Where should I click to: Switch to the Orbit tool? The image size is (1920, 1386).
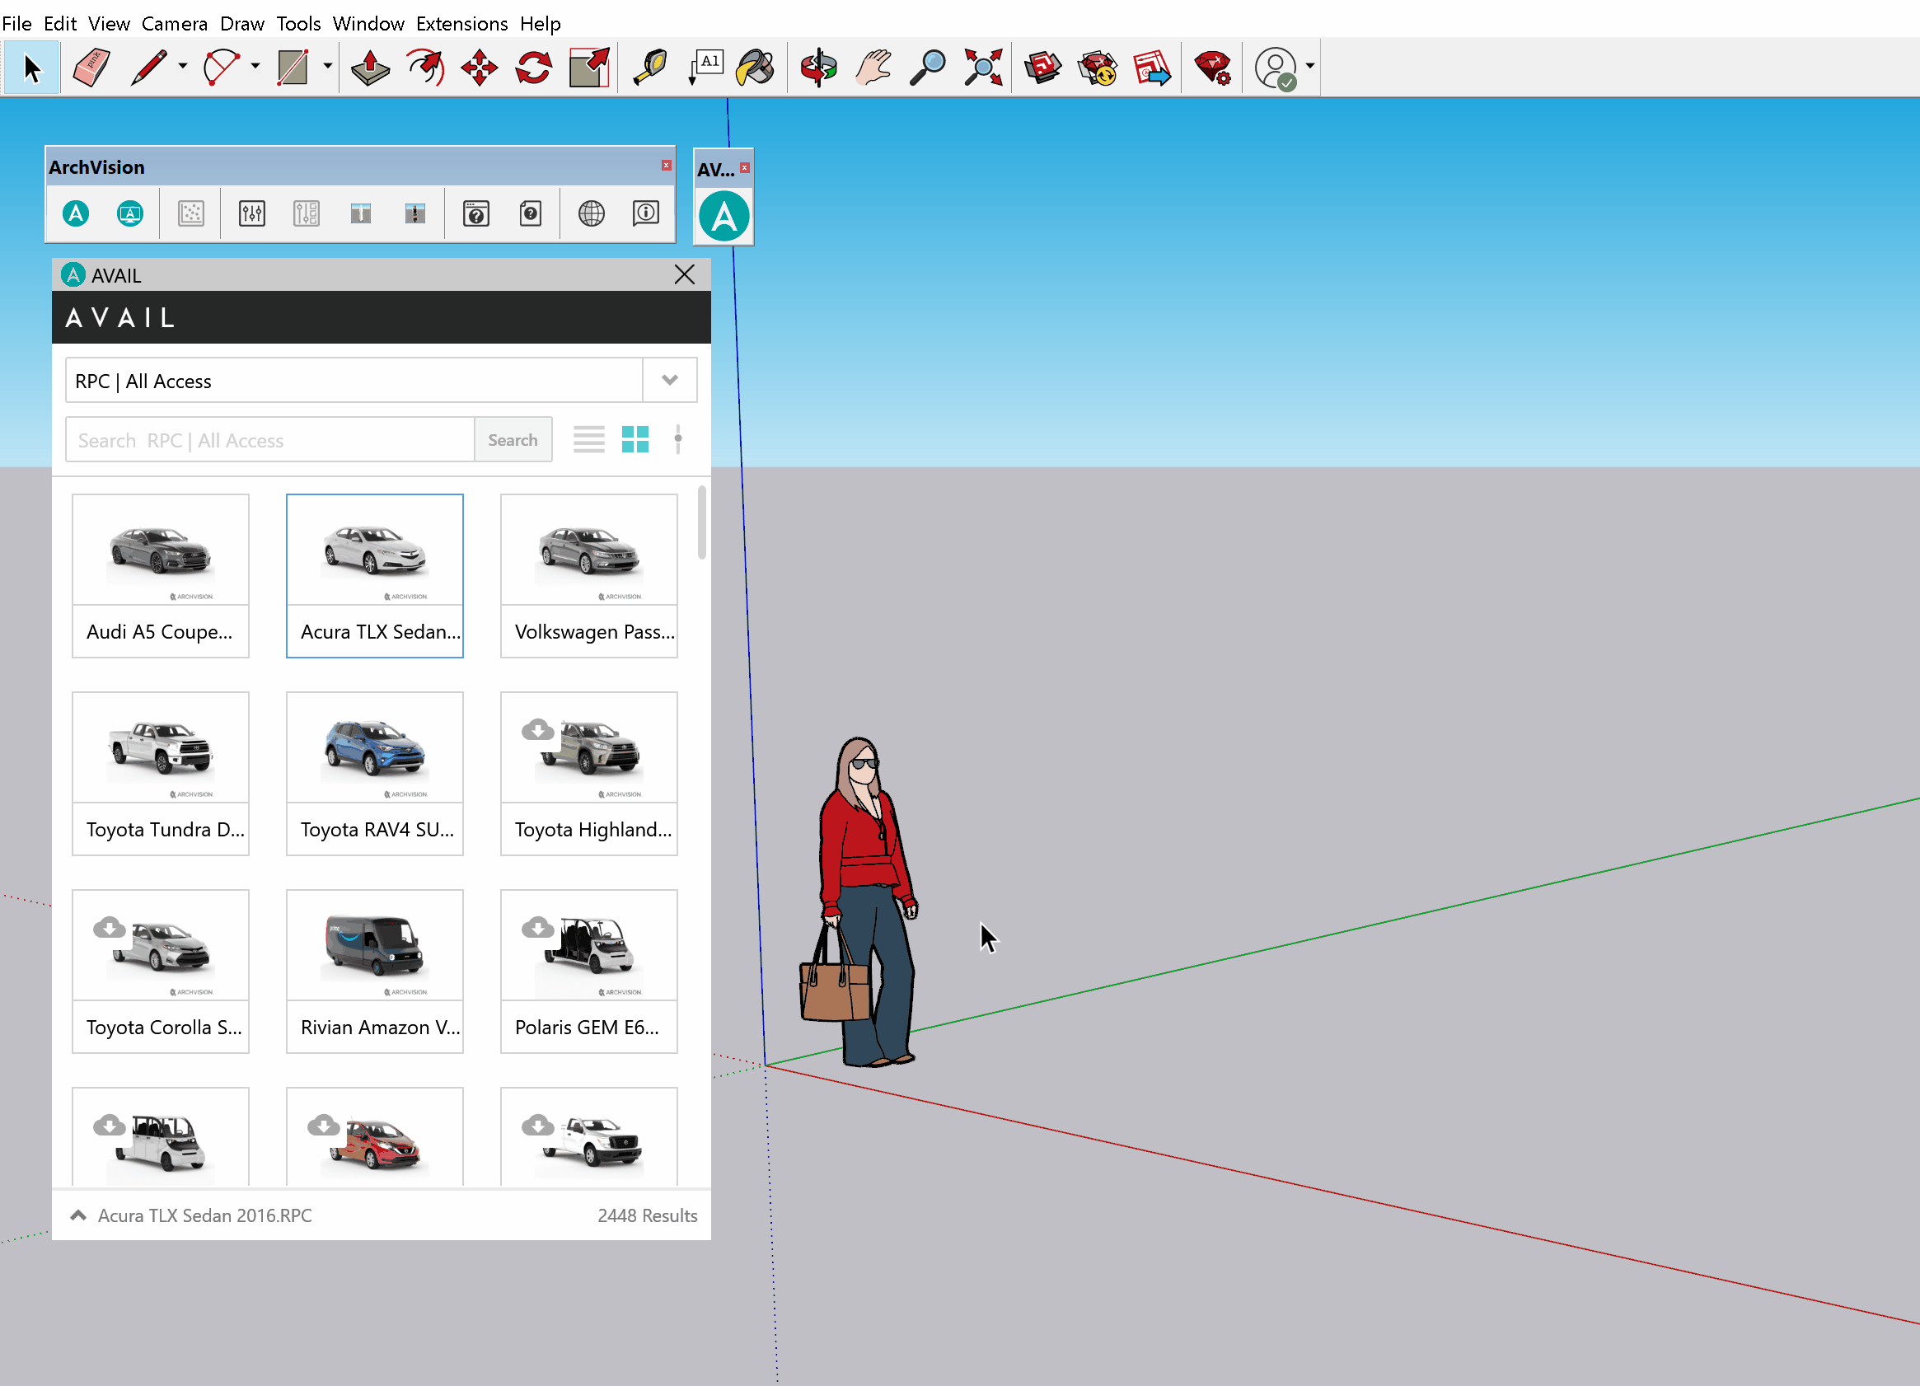click(817, 67)
